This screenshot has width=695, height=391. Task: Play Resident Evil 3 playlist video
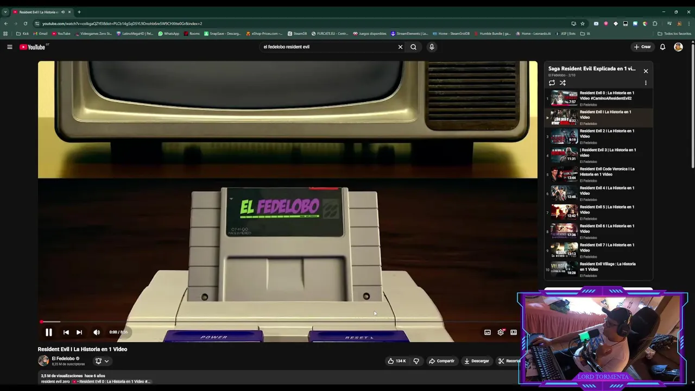(599, 155)
